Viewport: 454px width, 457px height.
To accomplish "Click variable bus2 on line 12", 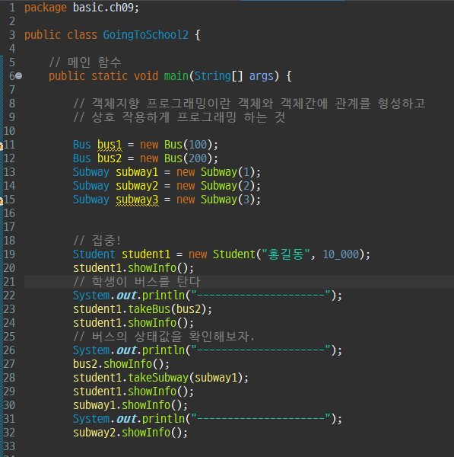I will [x=110, y=158].
